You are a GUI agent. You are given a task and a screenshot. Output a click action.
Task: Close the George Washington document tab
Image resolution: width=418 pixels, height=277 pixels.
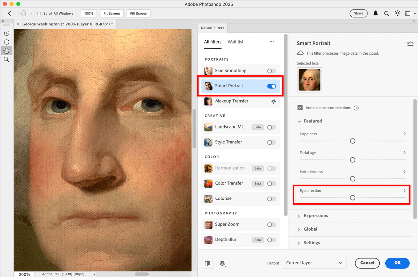[x=18, y=24]
